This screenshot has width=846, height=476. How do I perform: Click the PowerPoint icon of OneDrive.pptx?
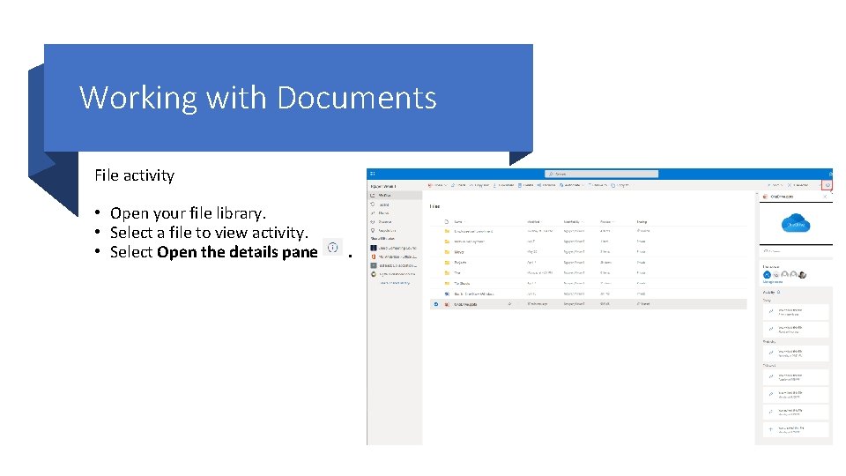coord(447,304)
